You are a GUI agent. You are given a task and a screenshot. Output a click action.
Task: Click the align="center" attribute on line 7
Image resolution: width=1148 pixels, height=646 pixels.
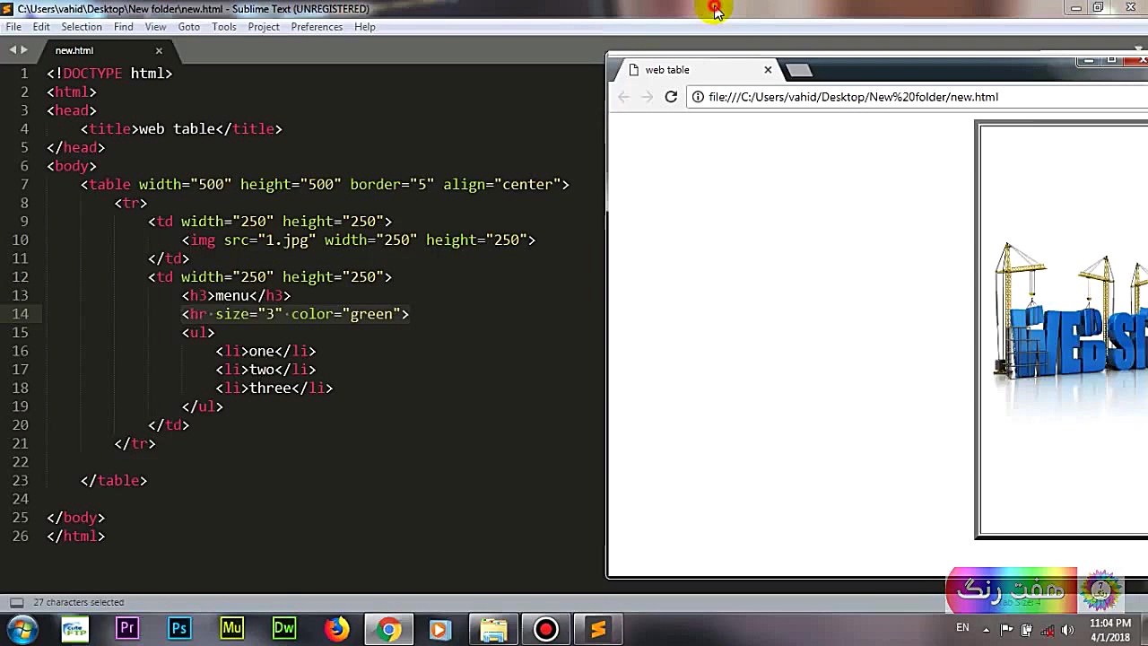[502, 185]
